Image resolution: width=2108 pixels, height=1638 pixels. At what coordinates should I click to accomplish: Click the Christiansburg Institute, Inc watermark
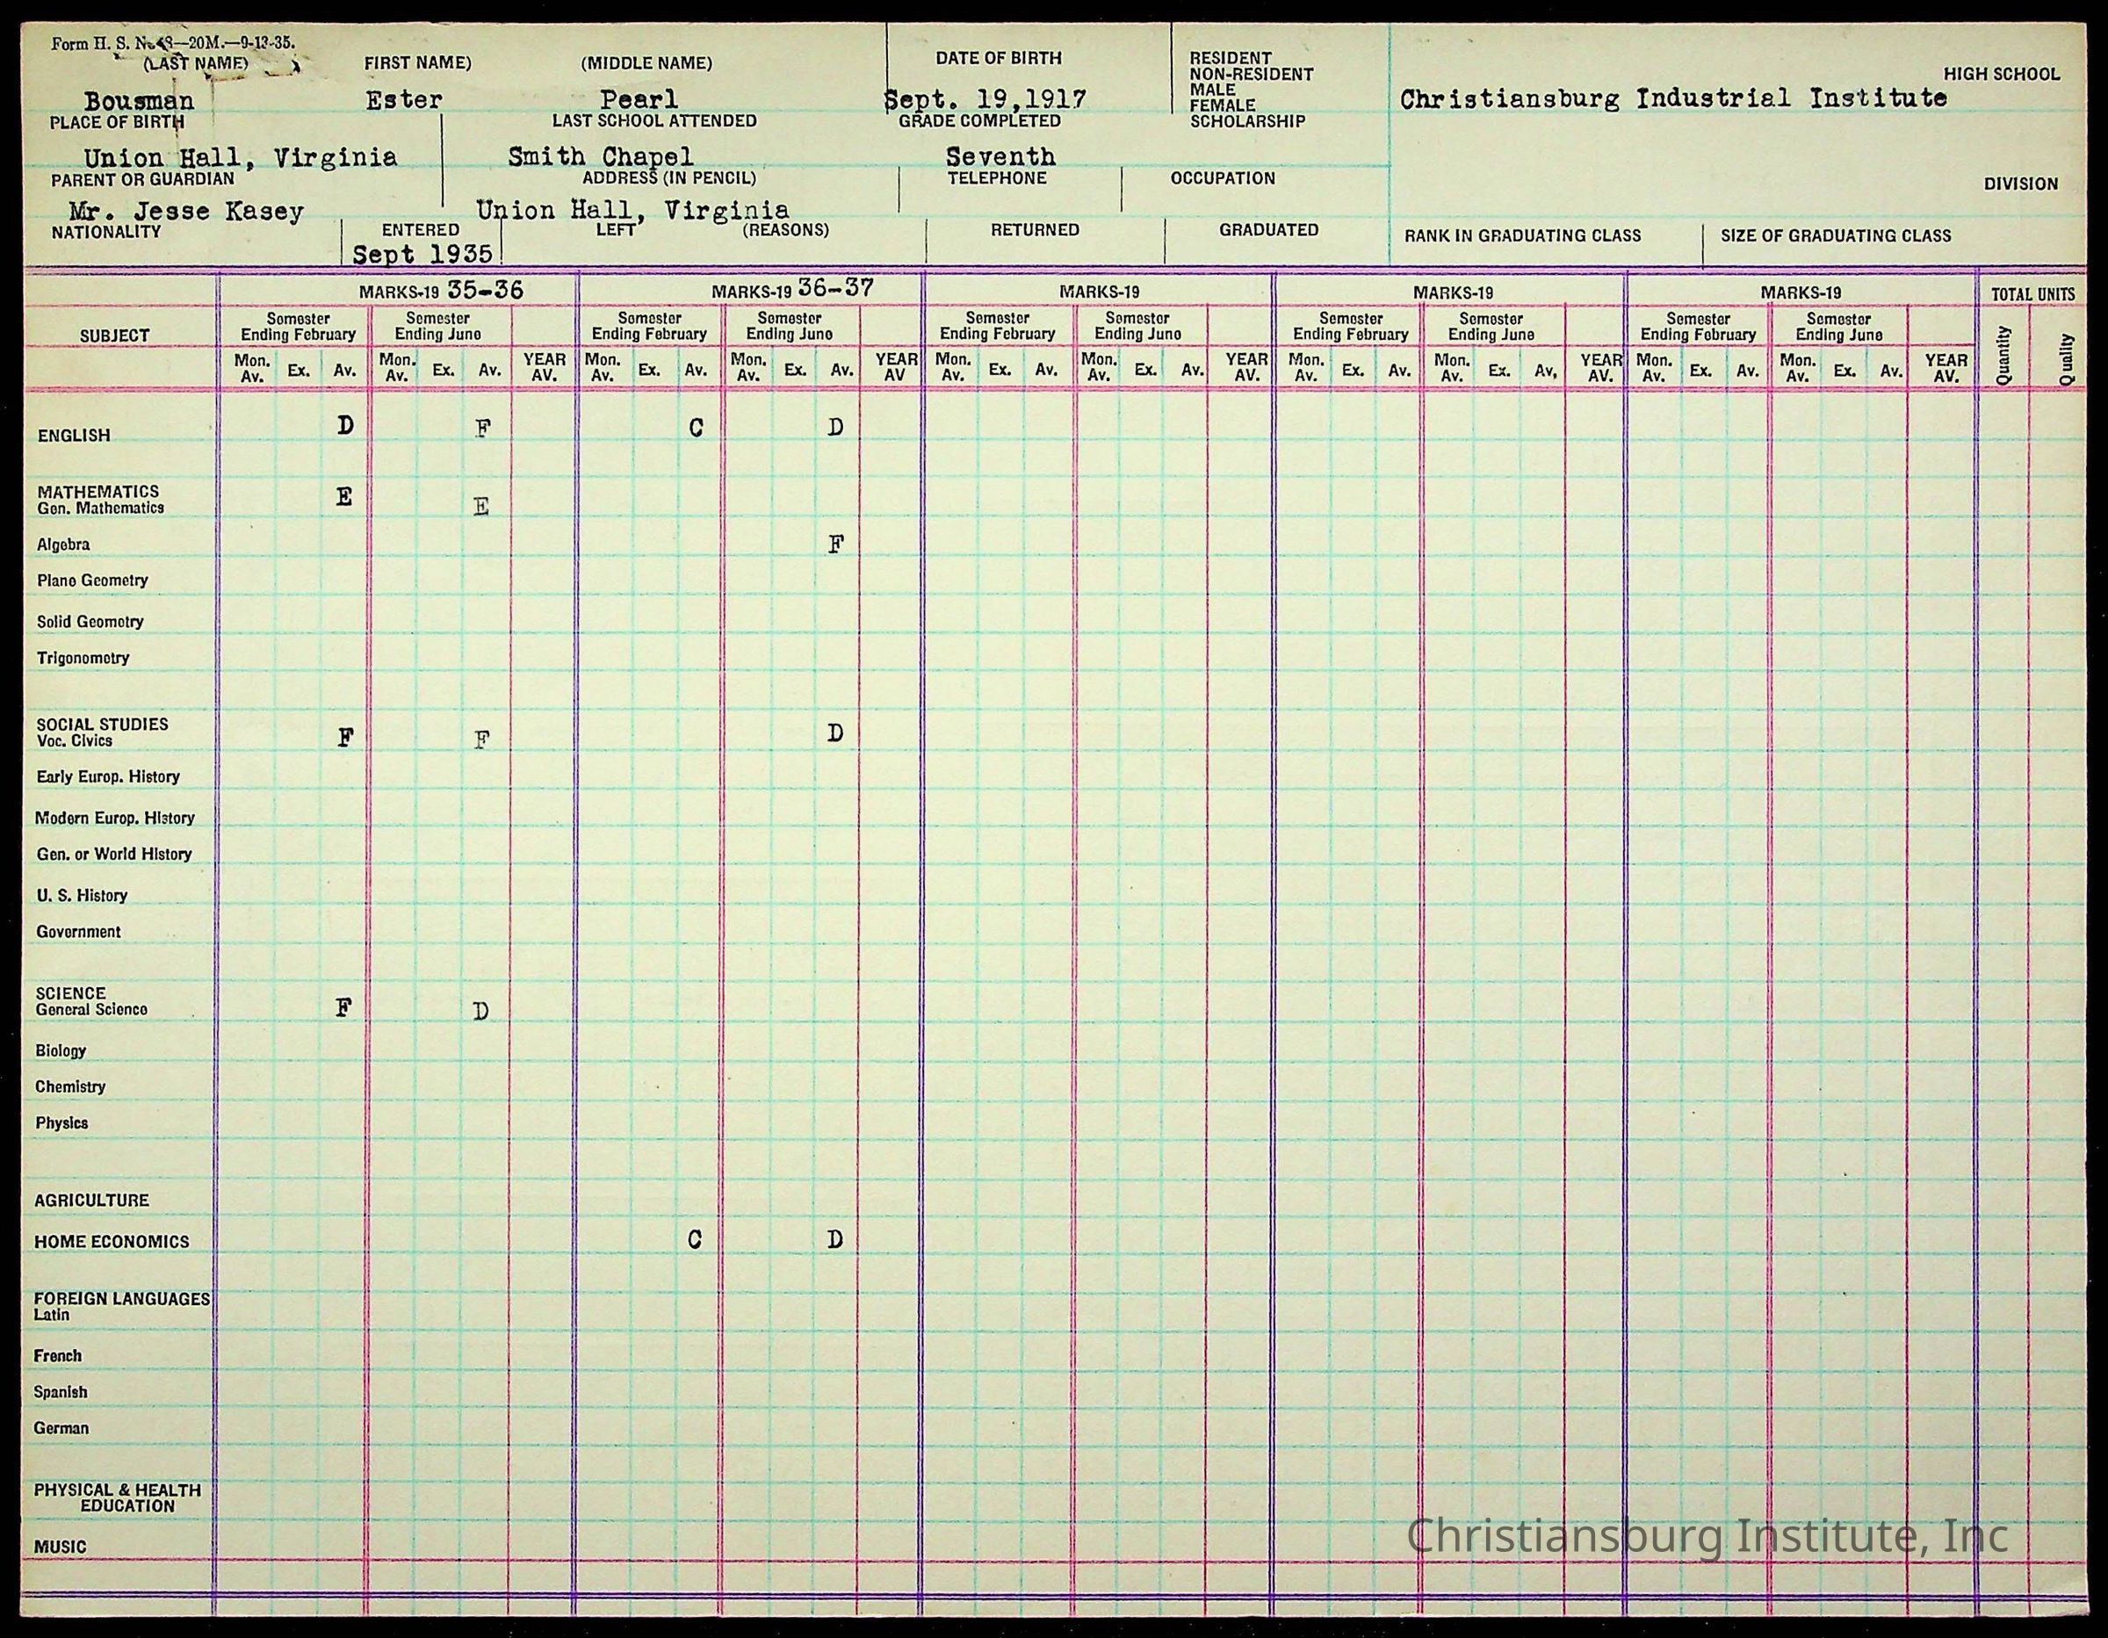pyautogui.click(x=1707, y=1534)
